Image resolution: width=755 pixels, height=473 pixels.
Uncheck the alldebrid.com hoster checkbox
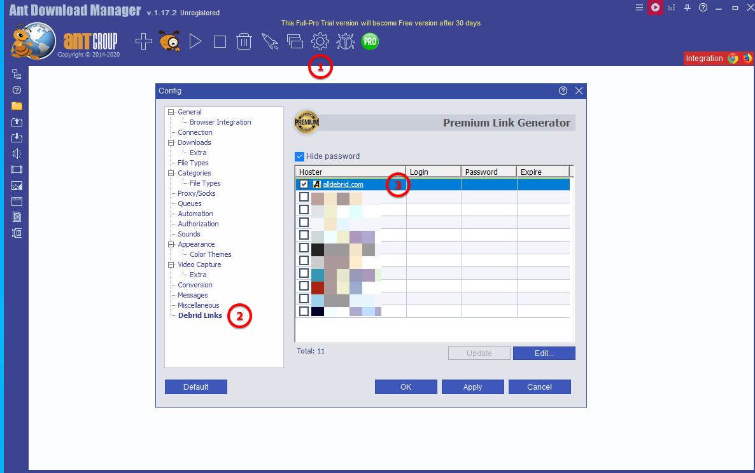pyautogui.click(x=304, y=184)
